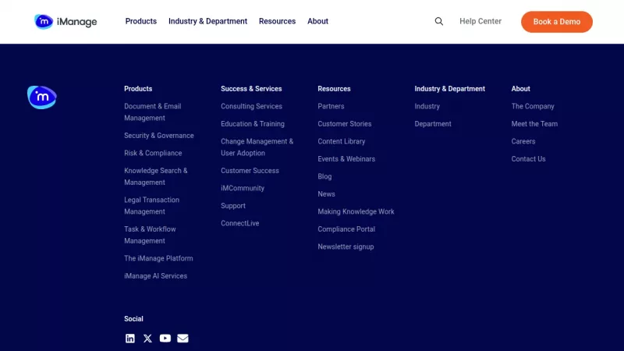Click the footer Products column heading
The image size is (624, 351).
138,89
